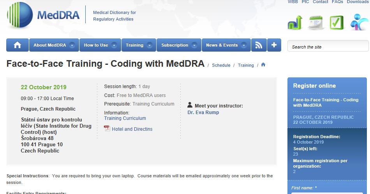The height and width of the screenshot is (194, 370).
Task: Click the Šrobárova 48 address line
Action: tap(37, 138)
